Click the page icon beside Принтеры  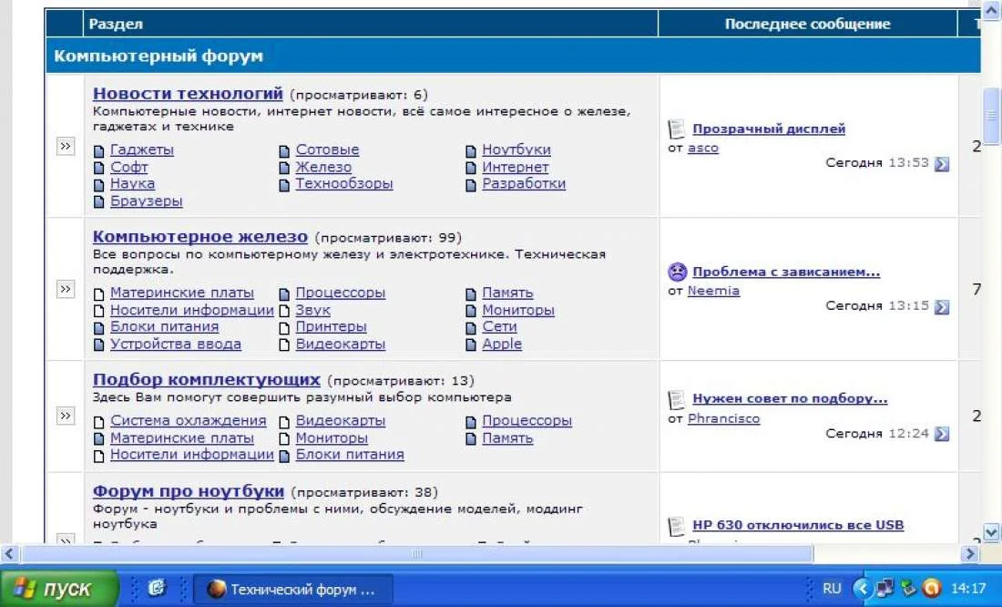[x=284, y=328]
